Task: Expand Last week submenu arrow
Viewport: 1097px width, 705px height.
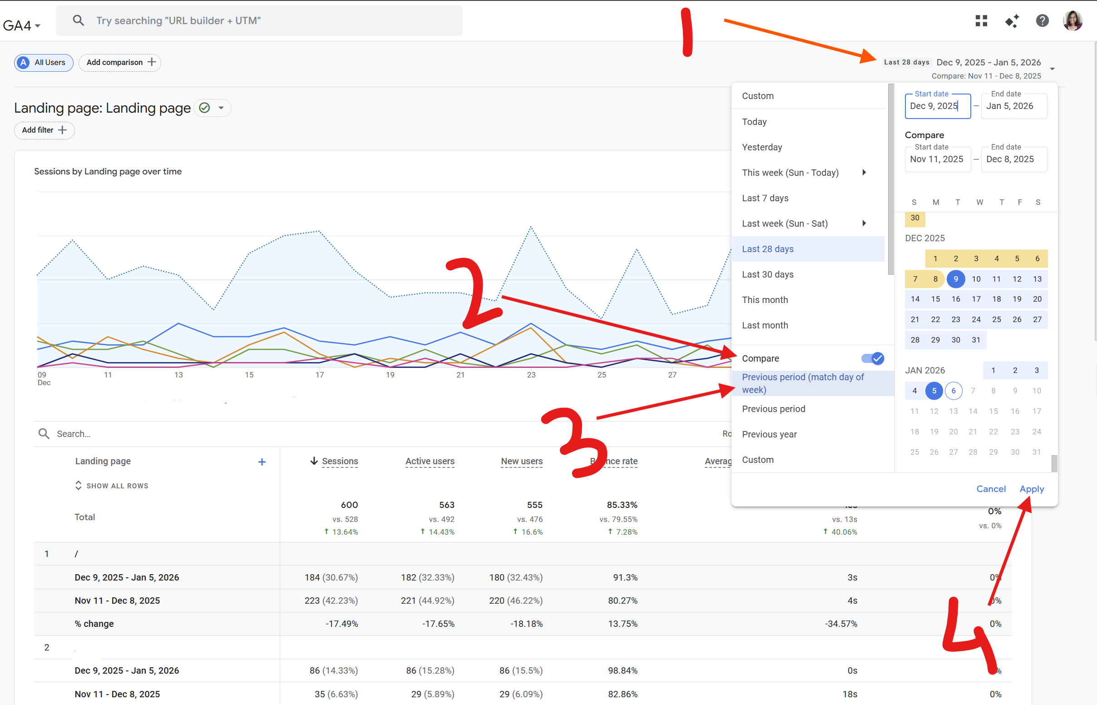Action: click(864, 223)
